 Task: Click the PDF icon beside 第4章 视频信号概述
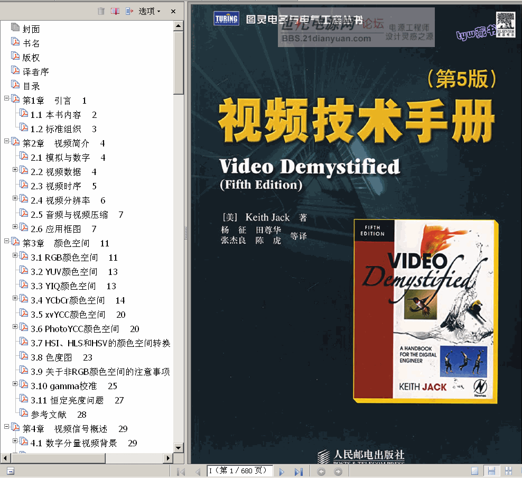point(15,427)
